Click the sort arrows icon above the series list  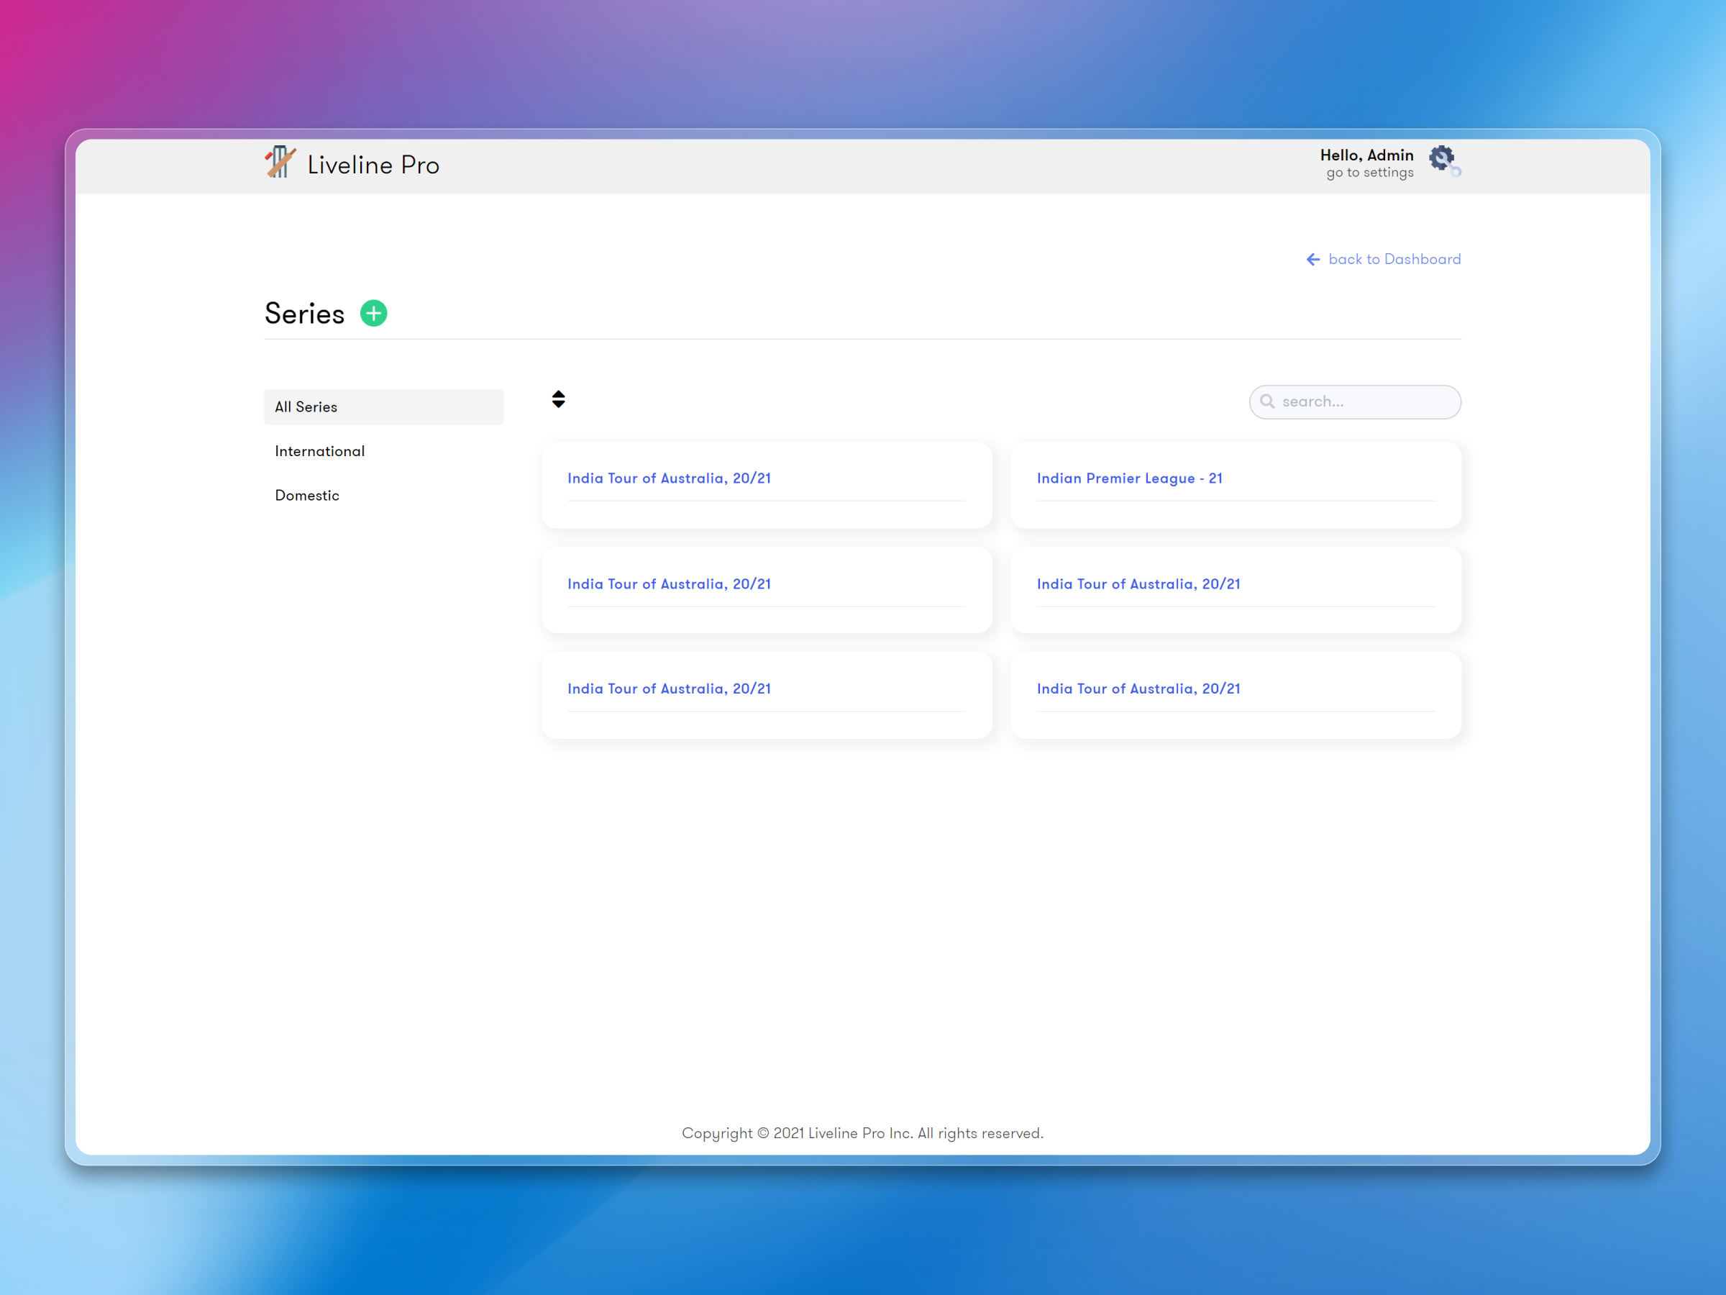click(559, 399)
